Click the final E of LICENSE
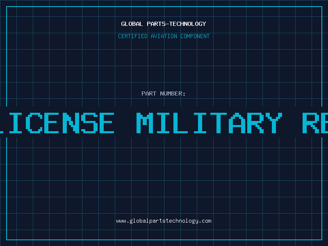Viewport: 328px width, 246px height. tap(107, 123)
